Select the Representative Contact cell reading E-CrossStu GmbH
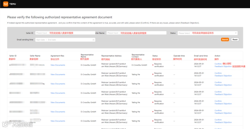 pos(139,65)
